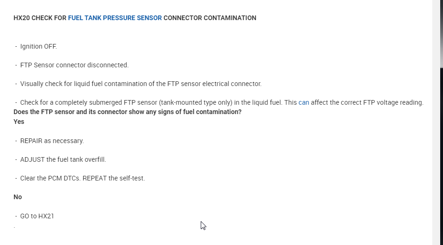
Task: Click the bold fuel contamination question
Action: point(127,112)
